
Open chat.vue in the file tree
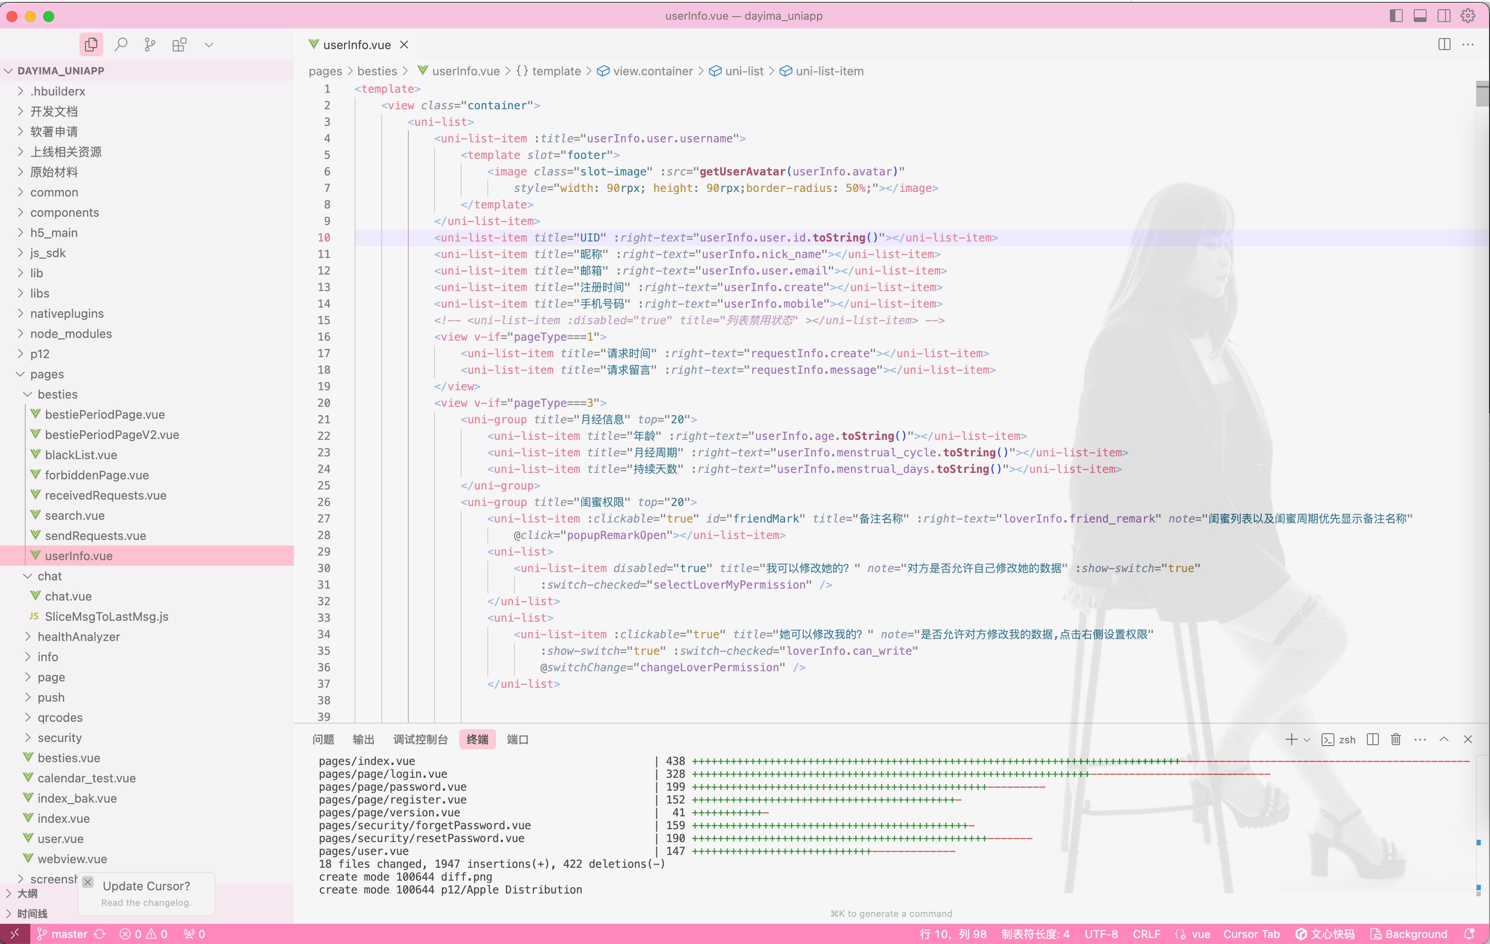tap(68, 596)
